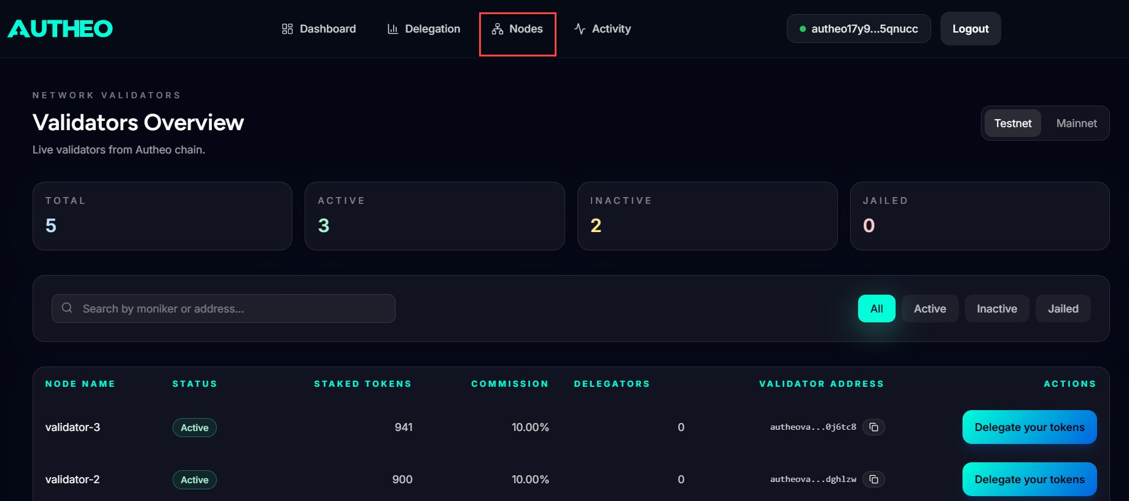
Task: Click the Total validators card
Action: [x=162, y=216]
